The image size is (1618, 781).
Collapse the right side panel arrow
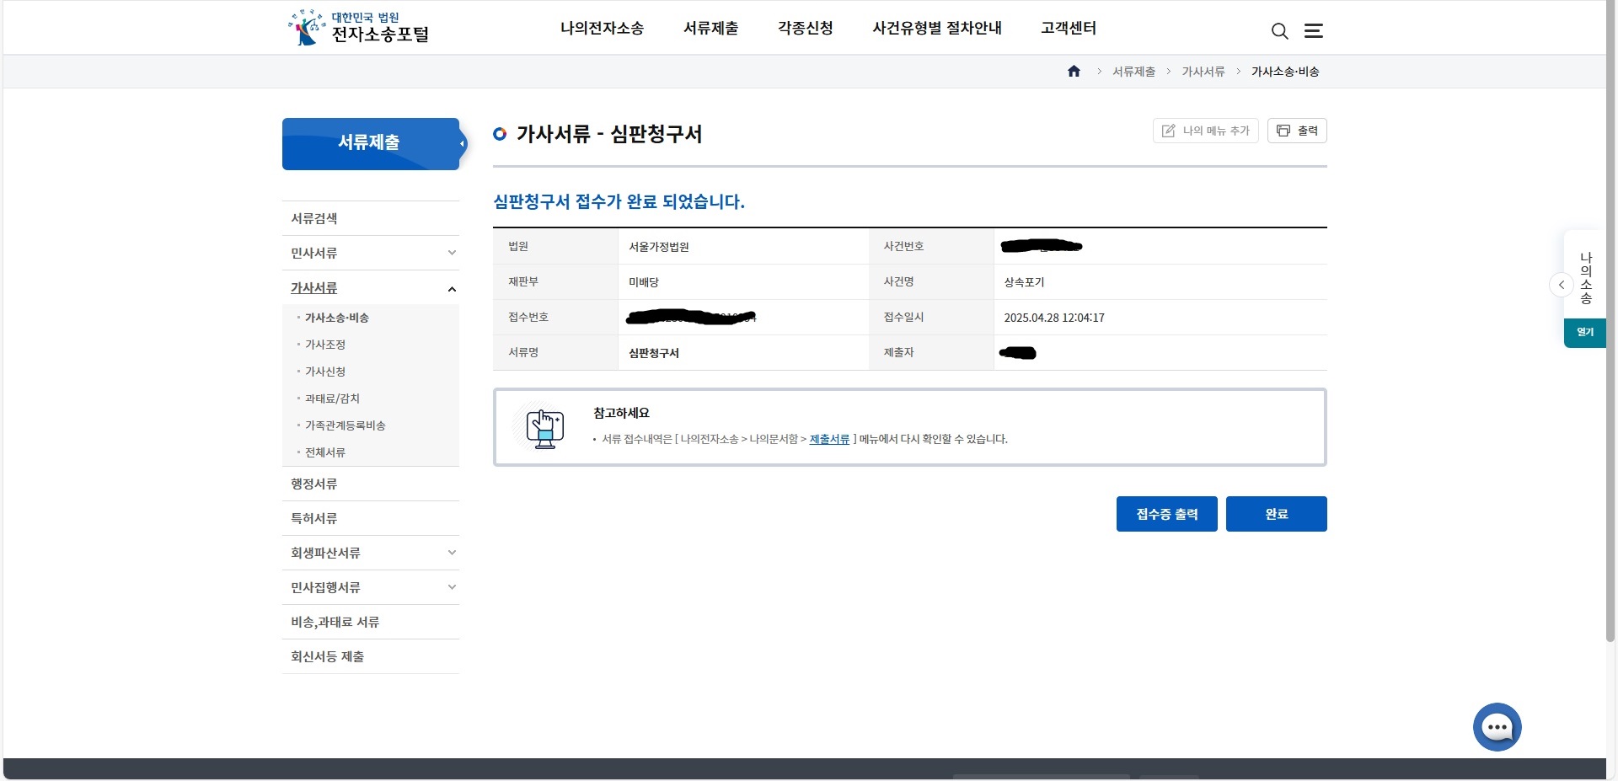(1561, 286)
